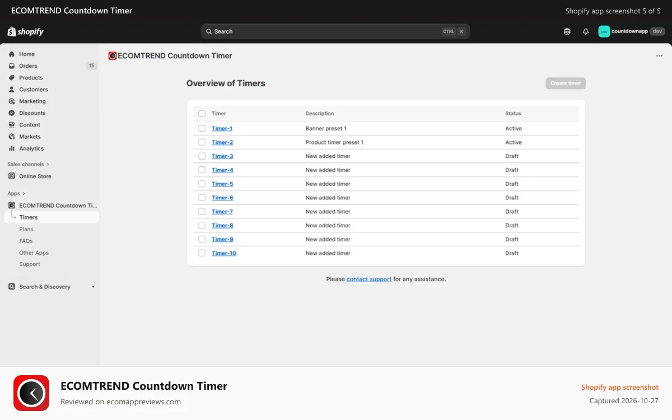Screen dimensions: 672x420
Task: Expand the Sales channels section
Action: coord(29,164)
